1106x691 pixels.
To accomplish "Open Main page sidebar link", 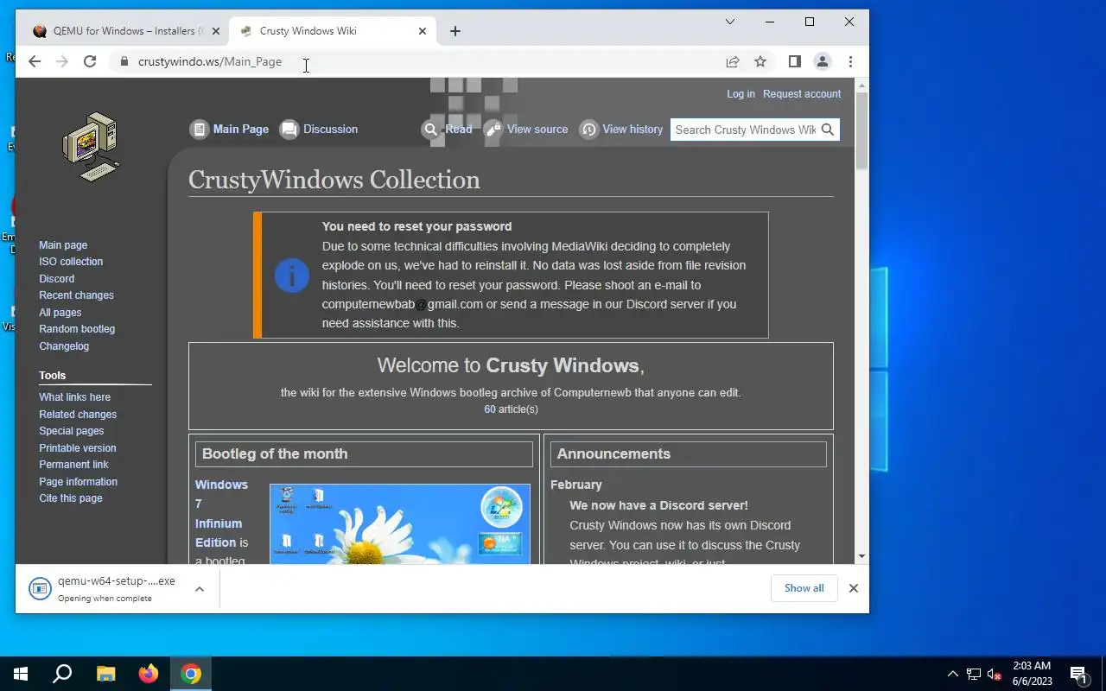I will 63,245.
